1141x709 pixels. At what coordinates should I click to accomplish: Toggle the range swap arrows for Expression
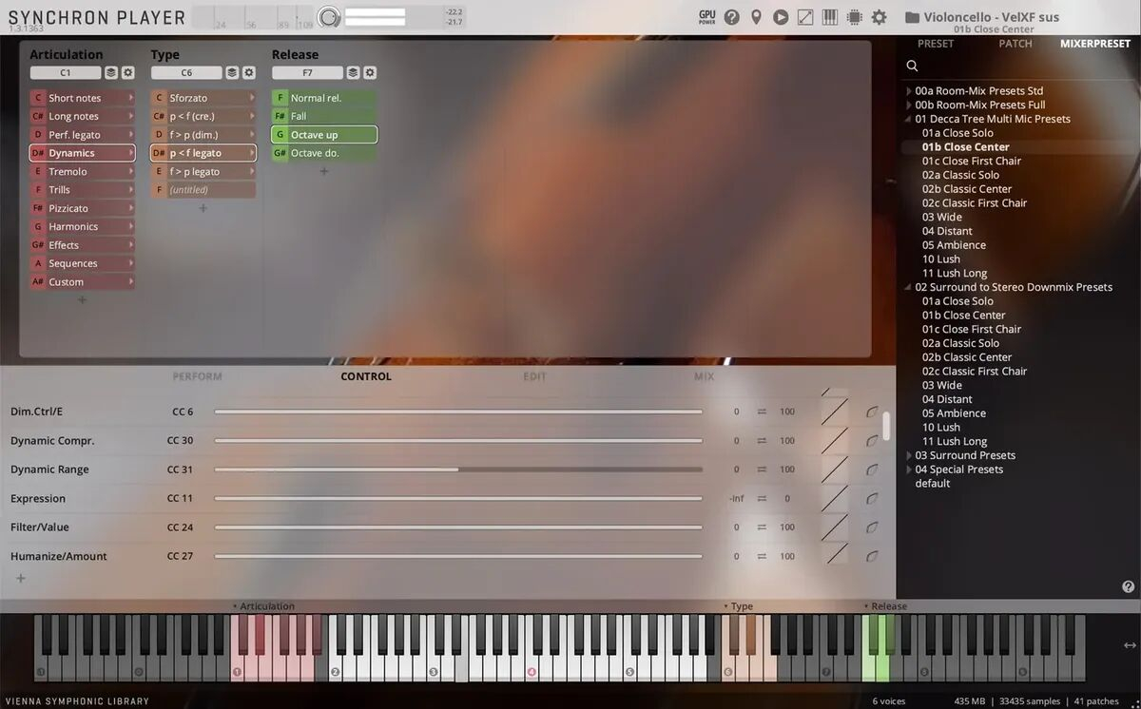click(762, 499)
